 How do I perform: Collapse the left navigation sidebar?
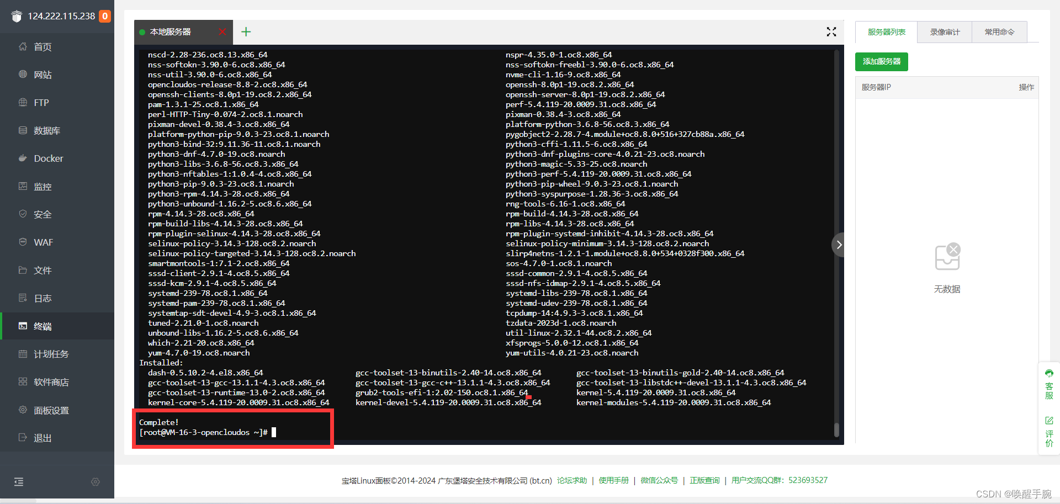pyautogui.click(x=18, y=481)
